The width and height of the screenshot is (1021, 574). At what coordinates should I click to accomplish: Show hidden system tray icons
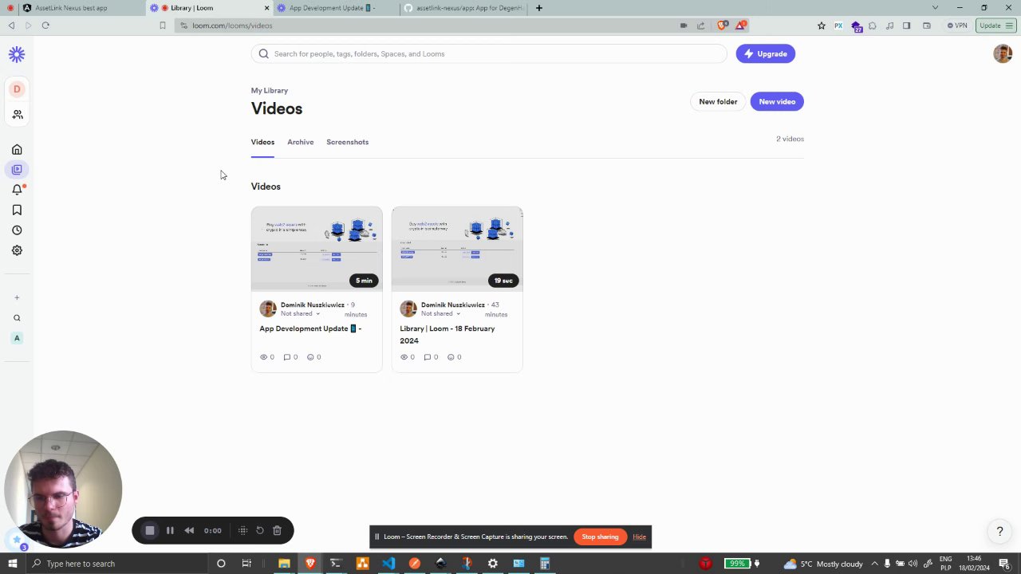(x=874, y=564)
